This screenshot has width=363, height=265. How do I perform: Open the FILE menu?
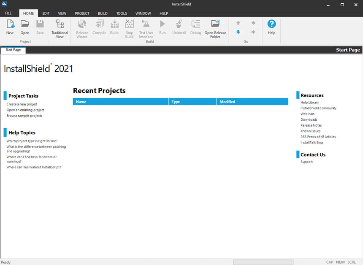tap(8, 13)
